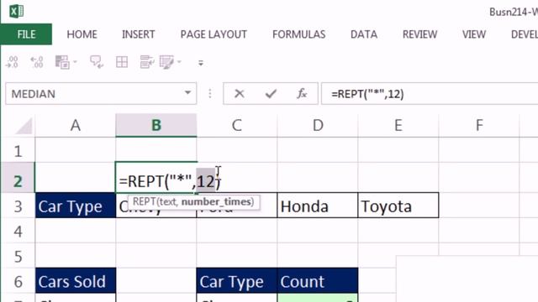Click the trace arrow toolbar icon
Viewport: 538px width, 302px height.
coord(97,62)
